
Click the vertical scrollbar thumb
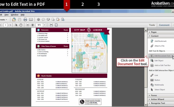coord(146,60)
